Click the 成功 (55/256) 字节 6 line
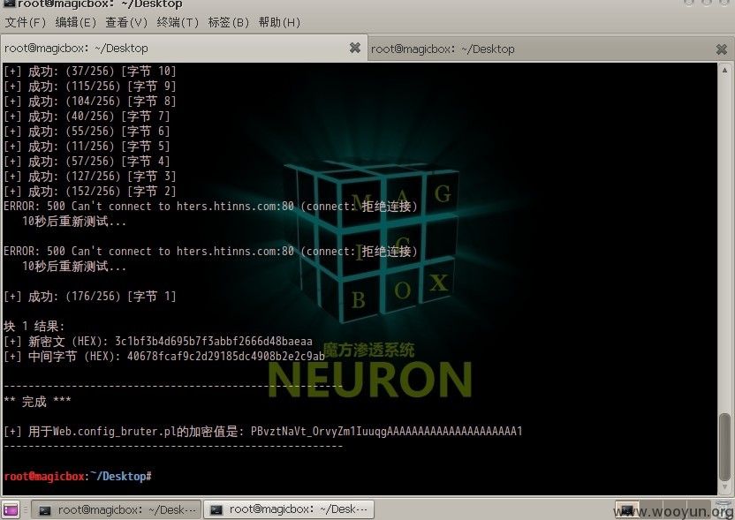The width and height of the screenshot is (735, 520). click(87, 132)
